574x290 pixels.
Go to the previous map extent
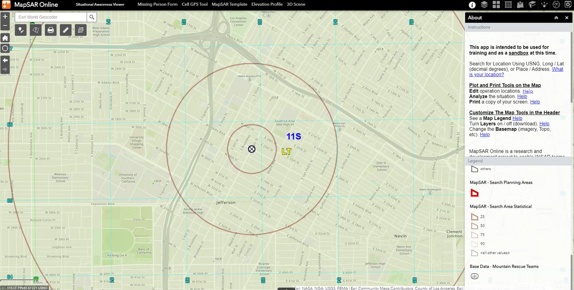pos(5,60)
